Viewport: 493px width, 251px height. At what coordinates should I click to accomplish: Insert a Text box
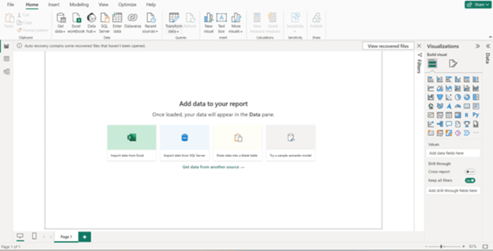(221, 23)
